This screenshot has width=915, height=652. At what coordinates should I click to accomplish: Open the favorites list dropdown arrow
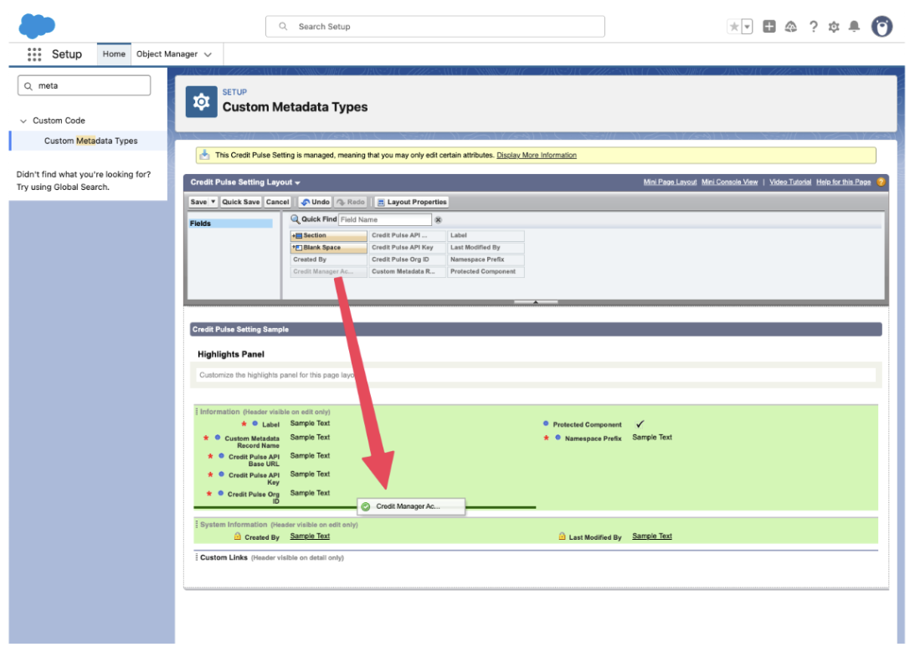click(x=747, y=27)
